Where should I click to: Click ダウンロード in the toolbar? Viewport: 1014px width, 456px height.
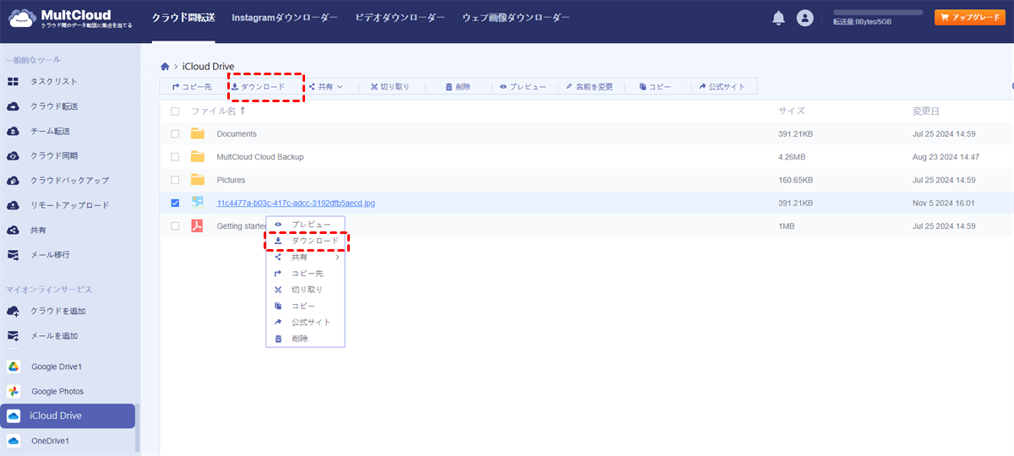258,86
